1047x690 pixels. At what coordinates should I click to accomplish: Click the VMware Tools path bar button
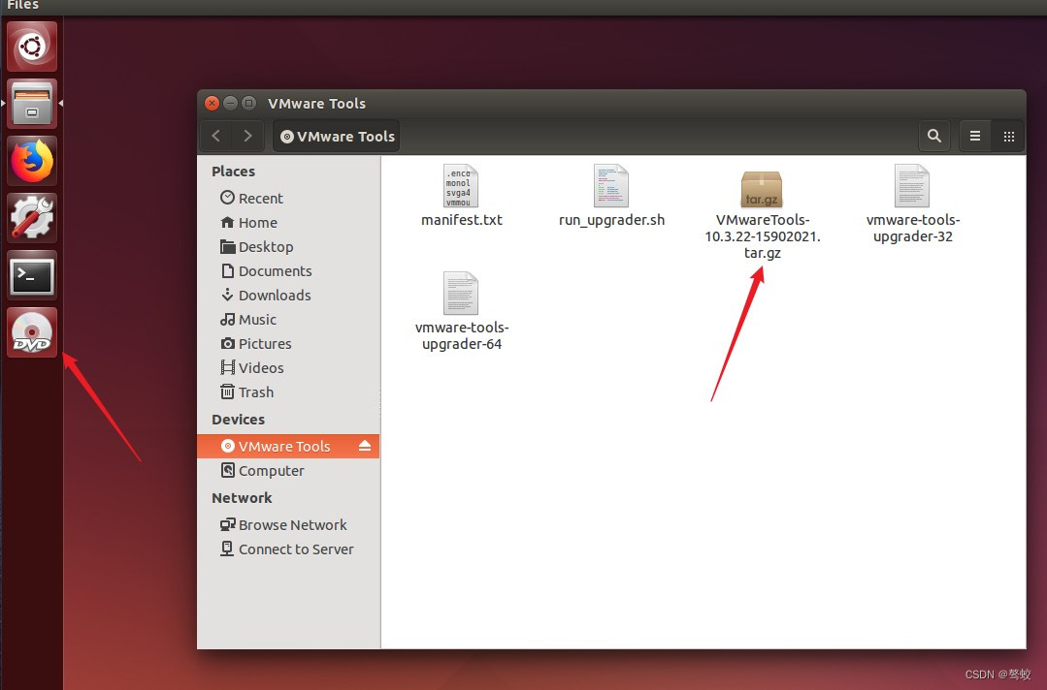point(337,136)
